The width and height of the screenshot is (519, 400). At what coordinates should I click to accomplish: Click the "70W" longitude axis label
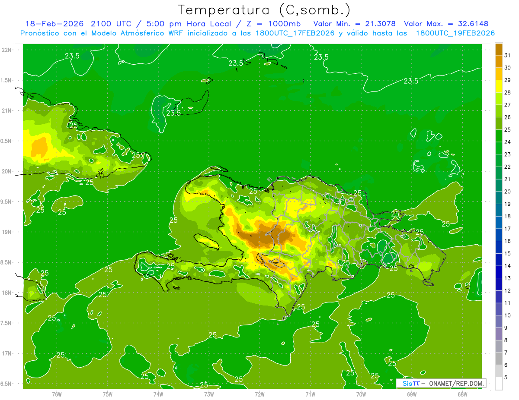[361, 394]
